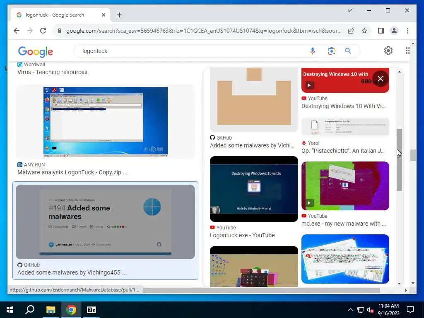Screen dimensions: 424x318
Task: View site information via the lock icon
Action: (60, 31)
